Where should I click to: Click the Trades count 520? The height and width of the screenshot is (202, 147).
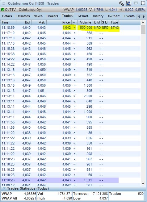pyautogui.click(x=141, y=194)
